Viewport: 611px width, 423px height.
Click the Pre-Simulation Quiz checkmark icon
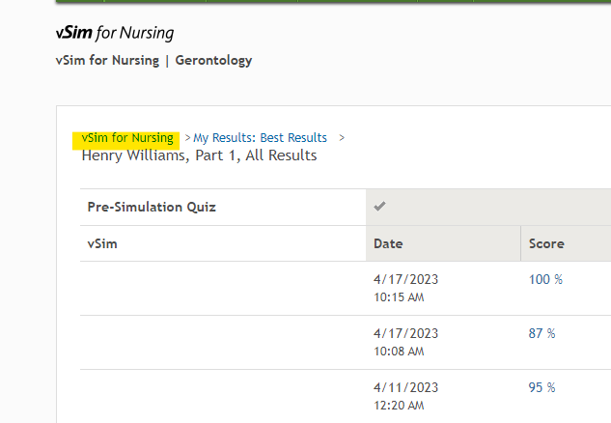tap(379, 206)
